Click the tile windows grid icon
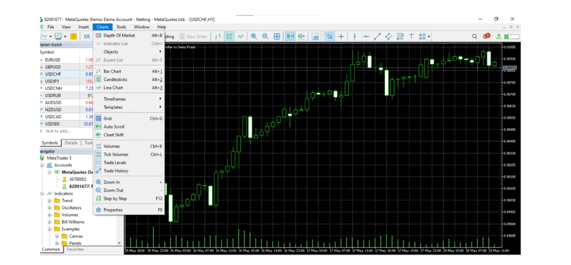 (x=277, y=37)
